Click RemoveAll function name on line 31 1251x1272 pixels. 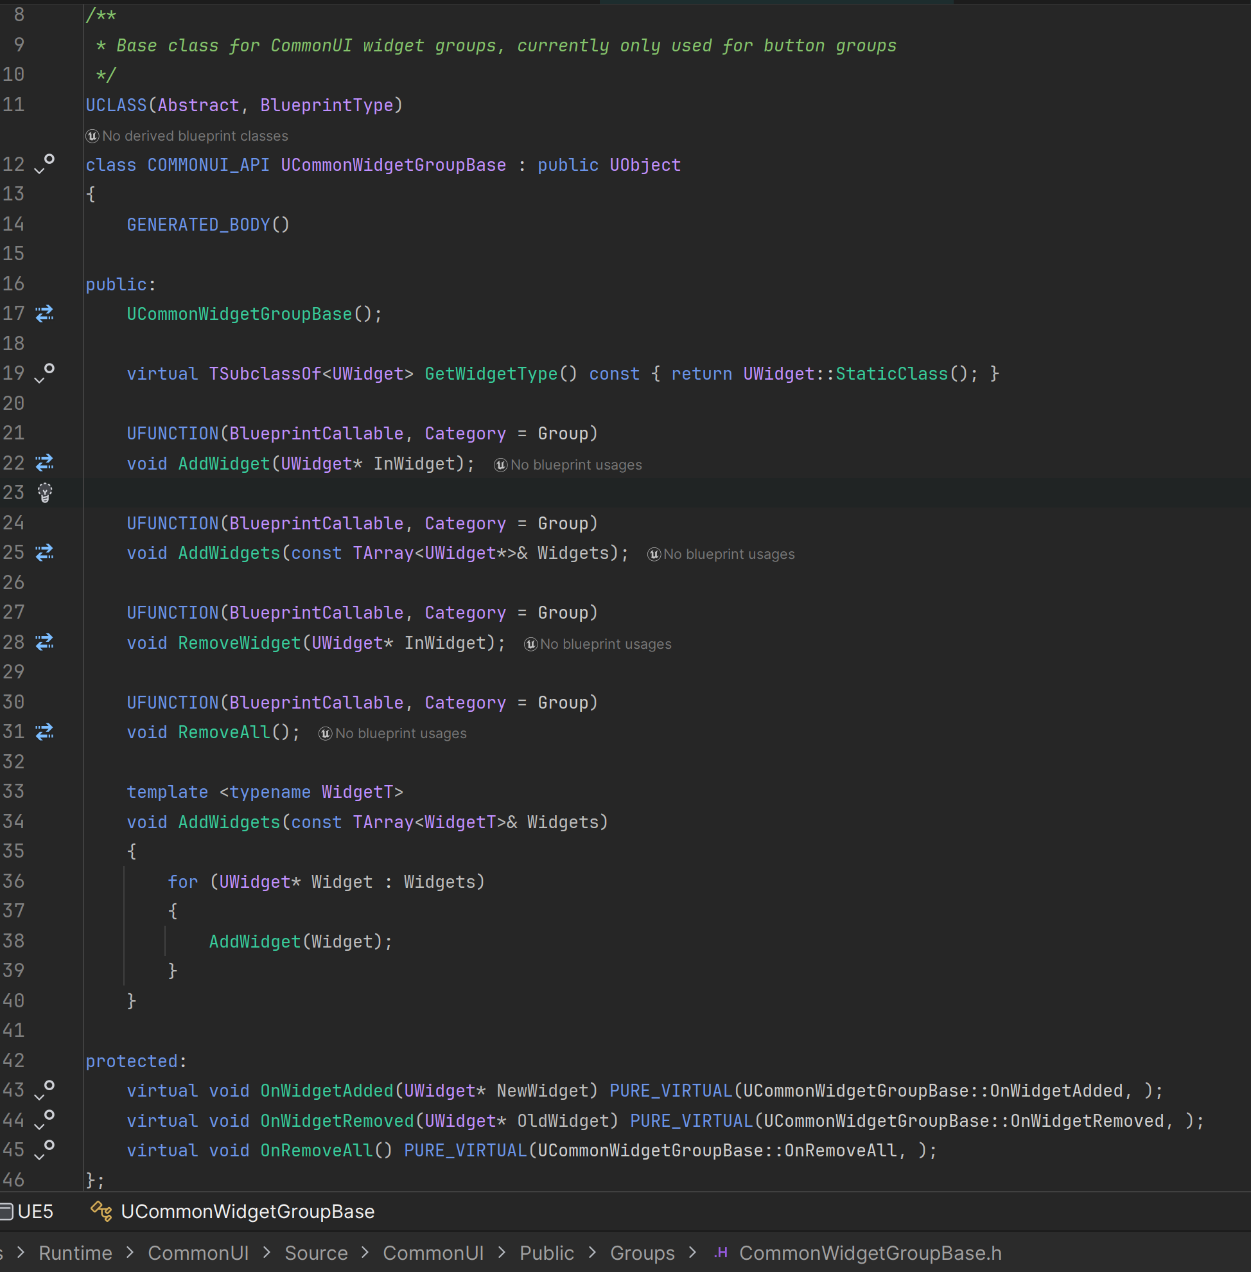click(224, 732)
